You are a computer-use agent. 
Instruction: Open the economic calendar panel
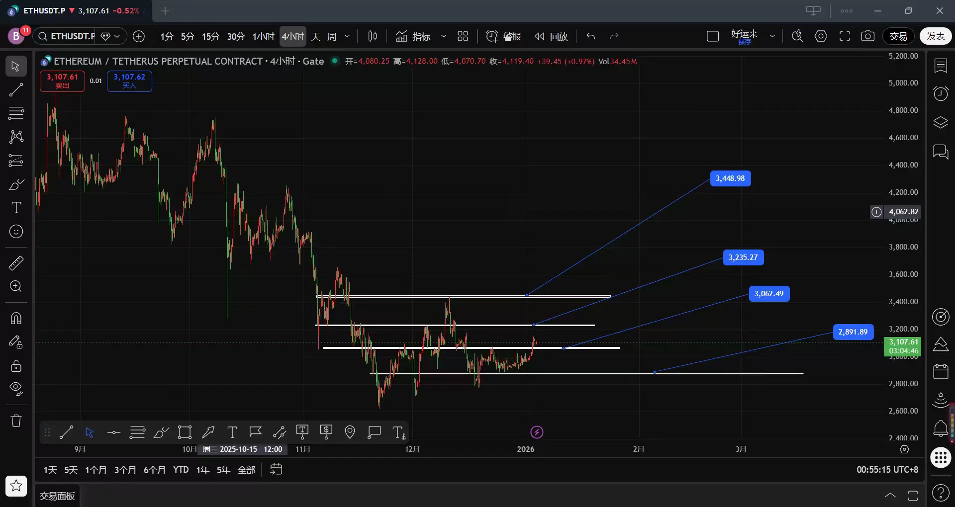941,371
